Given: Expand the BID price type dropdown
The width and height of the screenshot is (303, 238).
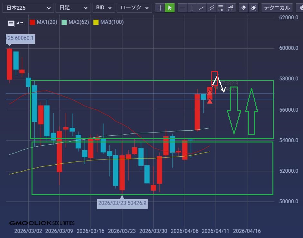Looking at the screenshot, I should pyautogui.click(x=104, y=8).
